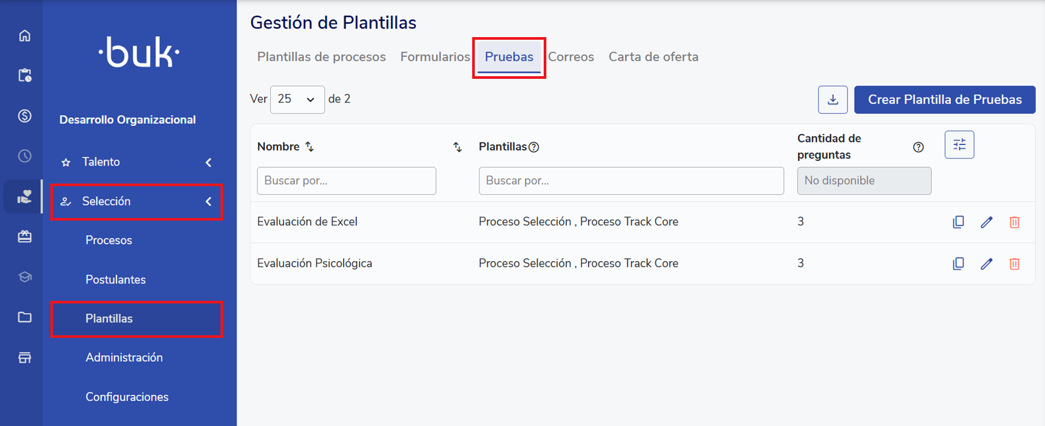Open the dollar sign payroll icon
Viewport: 1045px width, 426px height.
pyautogui.click(x=25, y=116)
